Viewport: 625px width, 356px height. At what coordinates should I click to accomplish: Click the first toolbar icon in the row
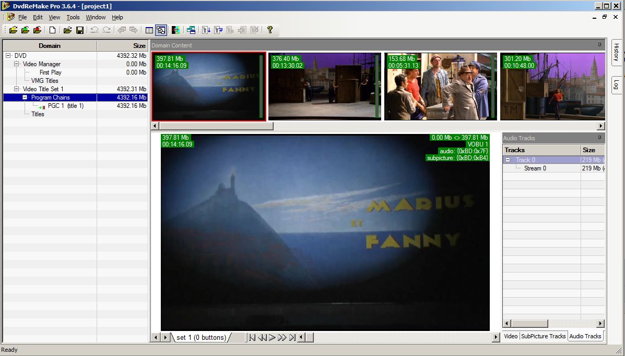click(x=13, y=30)
